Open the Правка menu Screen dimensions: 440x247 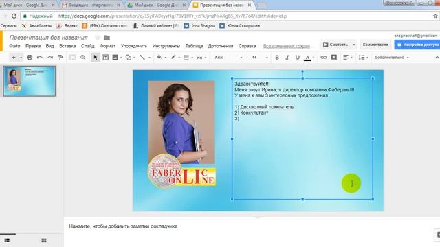click(33, 46)
